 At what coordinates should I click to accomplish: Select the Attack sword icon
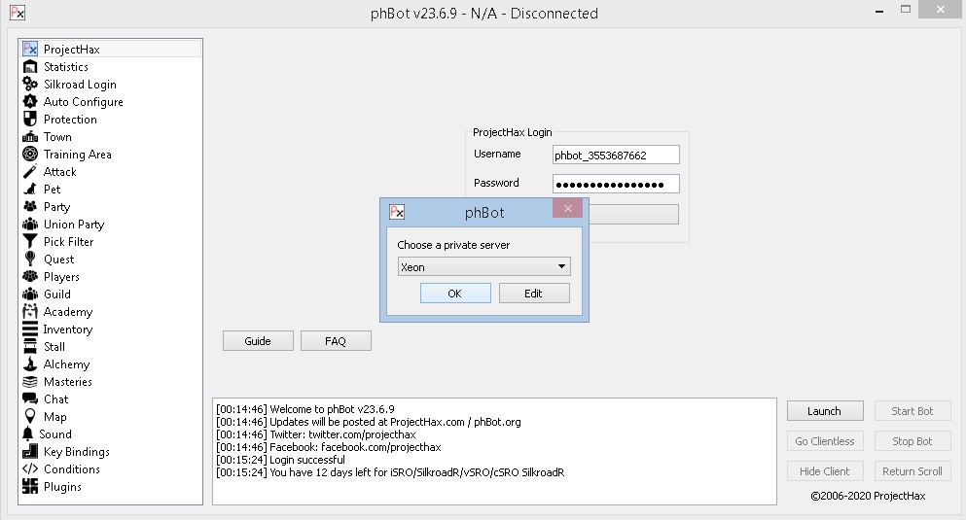(30, 172)
